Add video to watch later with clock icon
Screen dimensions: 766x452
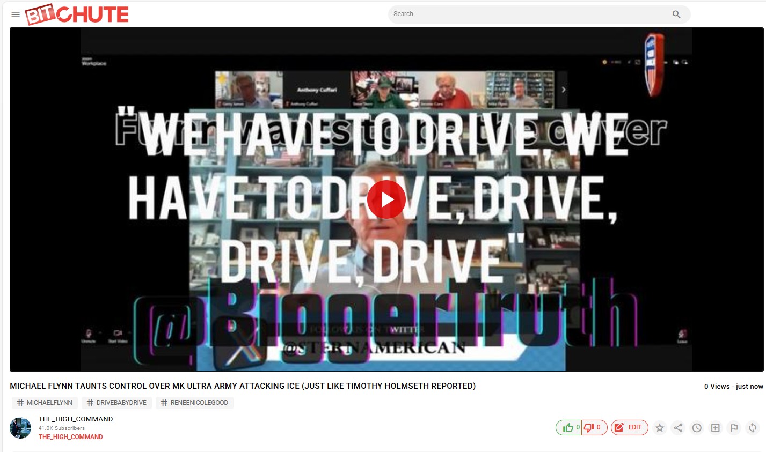click(697, 428)
